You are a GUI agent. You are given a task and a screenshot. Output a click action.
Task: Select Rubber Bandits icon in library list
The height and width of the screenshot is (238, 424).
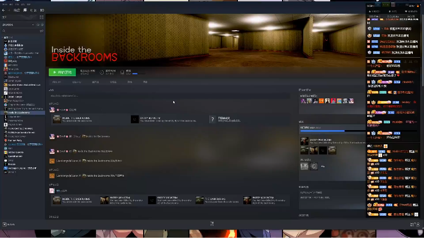tap(5, 152)
